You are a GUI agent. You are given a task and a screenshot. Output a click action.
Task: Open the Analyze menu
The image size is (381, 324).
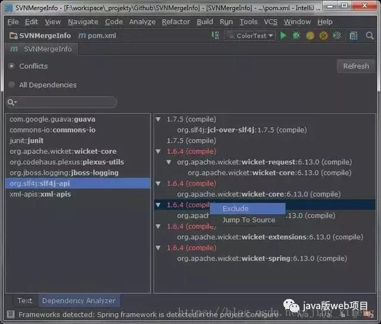click(142, 22)
